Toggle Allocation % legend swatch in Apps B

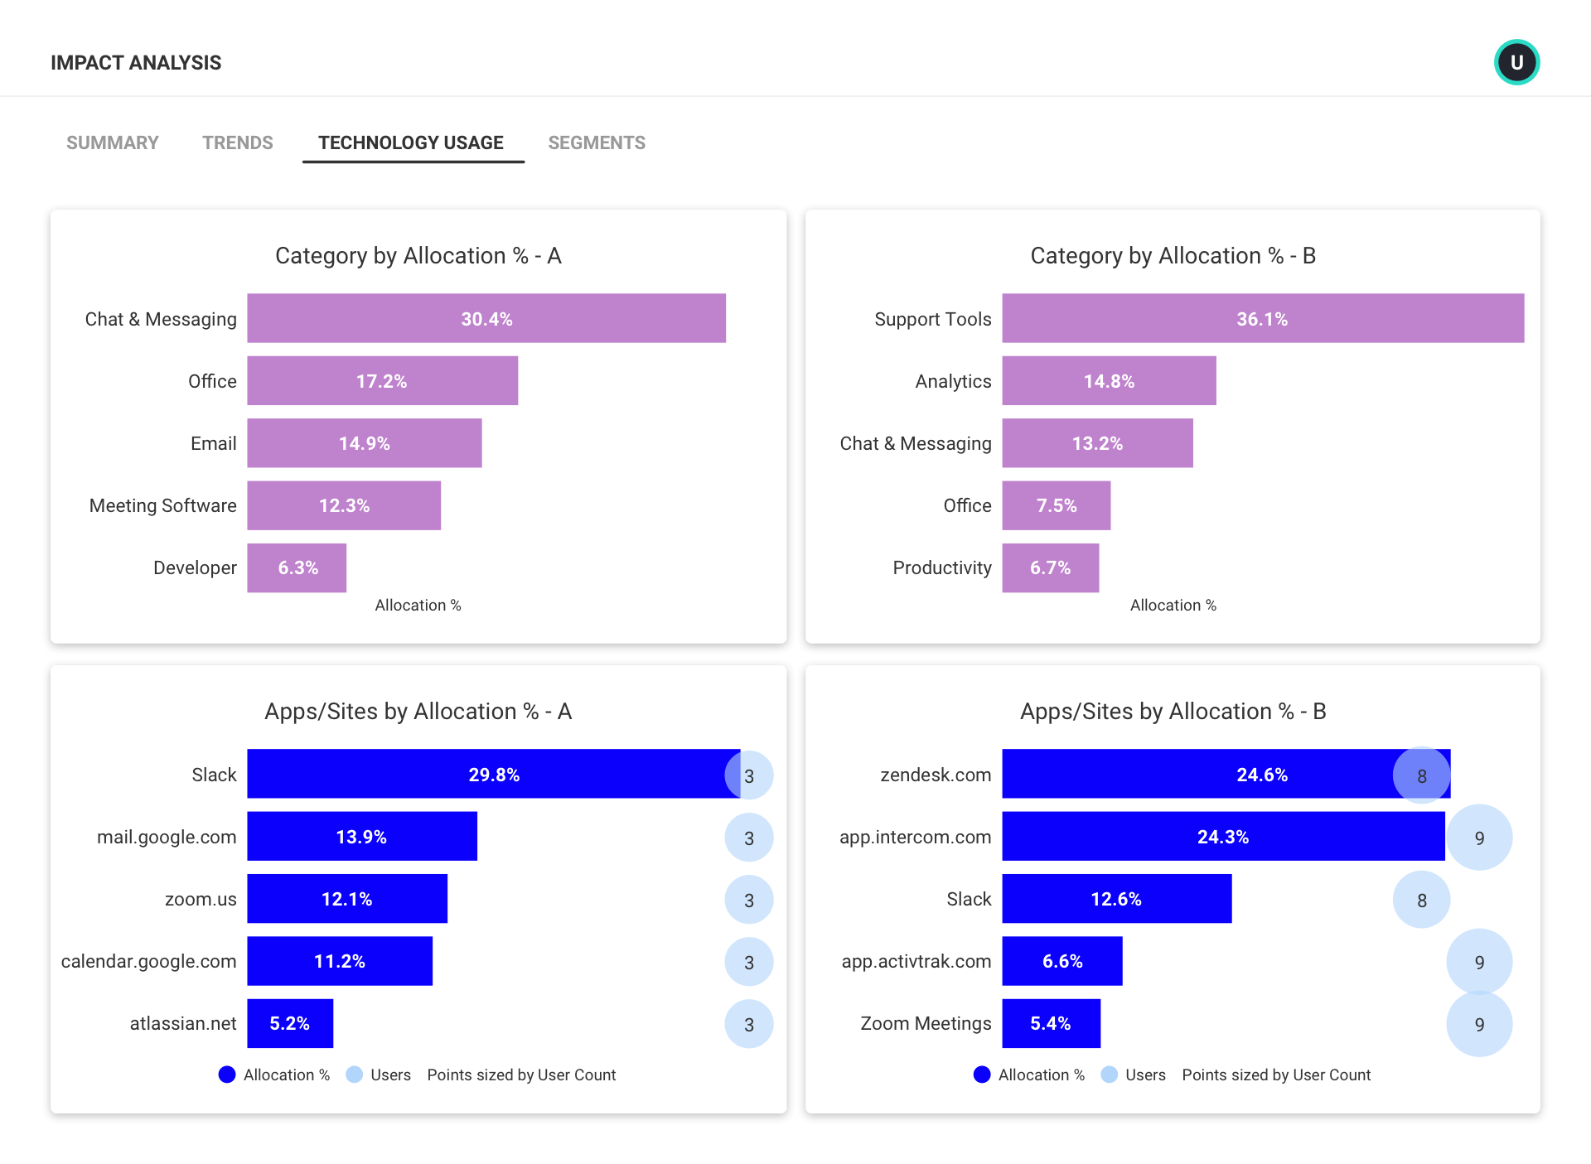pyautogui.click(x=982, y=1075)
